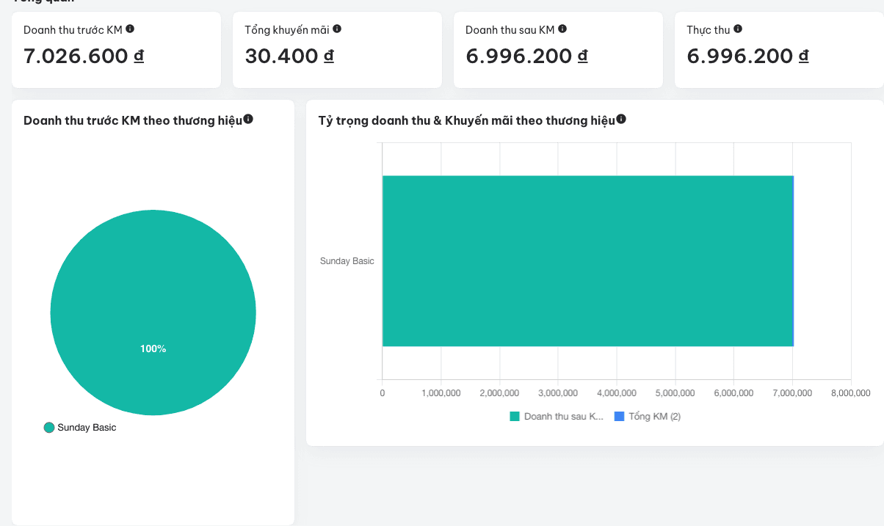Click Doanh thu trước KM theo thương hiệu heading

[133, 120]
